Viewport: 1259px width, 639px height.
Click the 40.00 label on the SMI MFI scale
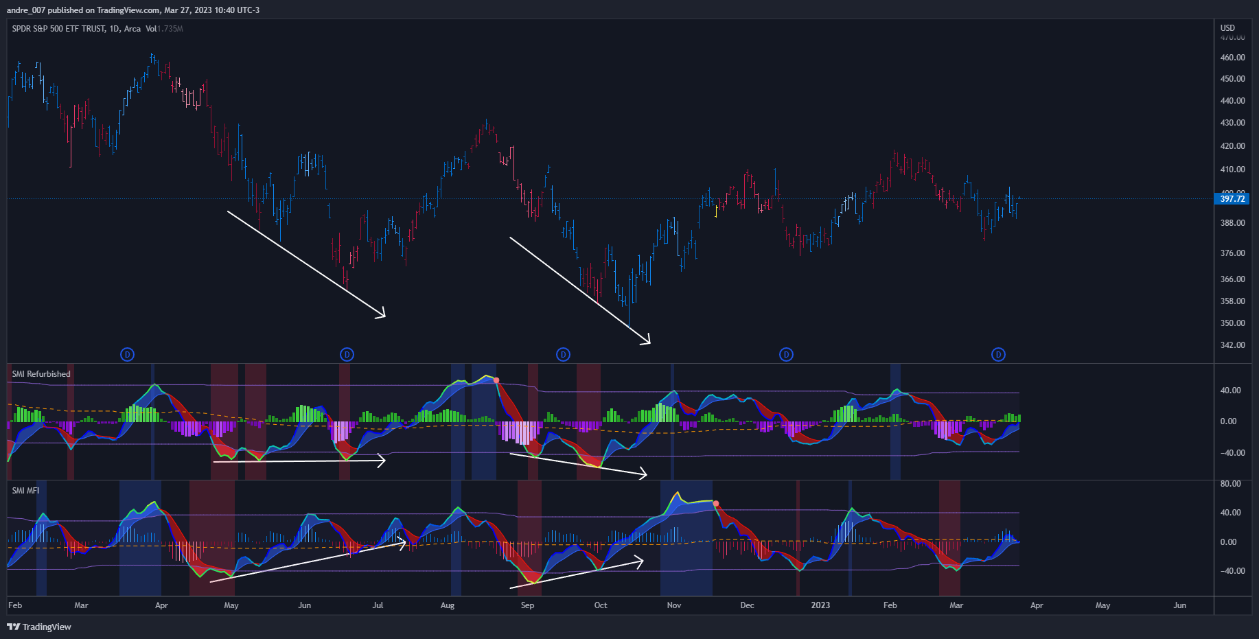[x=1230, y=513]
